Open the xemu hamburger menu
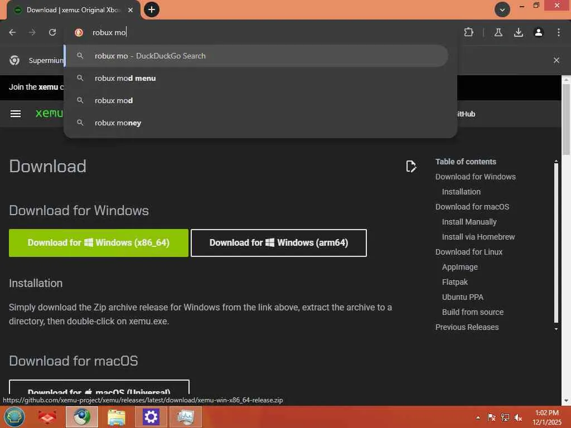 (15, 114)
